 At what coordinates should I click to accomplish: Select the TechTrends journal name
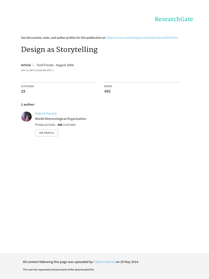(45, 65)
